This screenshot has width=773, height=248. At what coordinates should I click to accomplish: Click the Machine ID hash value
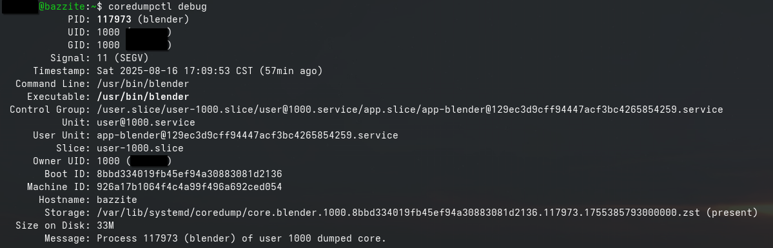point(190,187)
